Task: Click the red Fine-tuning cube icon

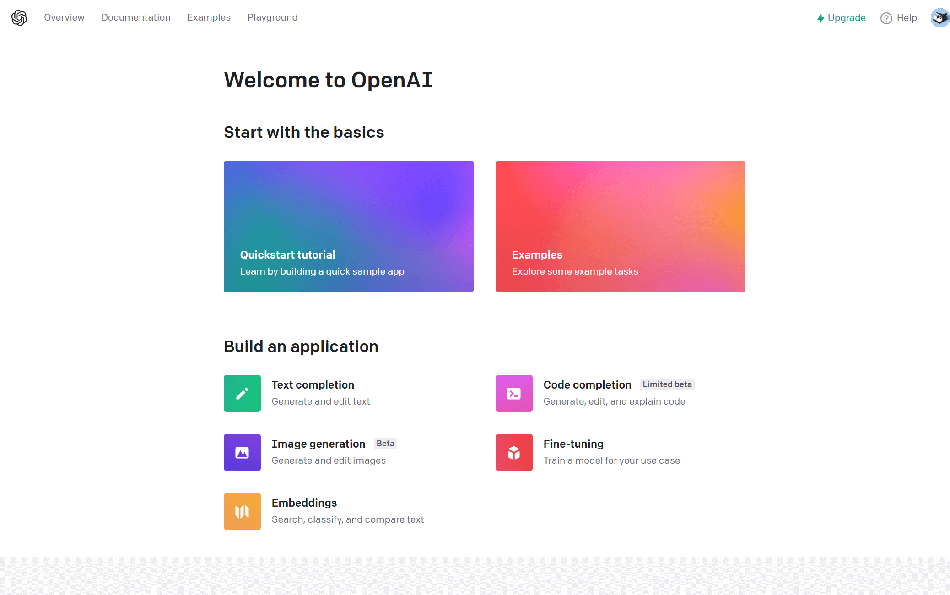Action: coord(514,452)
